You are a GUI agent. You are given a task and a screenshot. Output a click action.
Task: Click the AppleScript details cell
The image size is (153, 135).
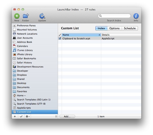point(108,39)
